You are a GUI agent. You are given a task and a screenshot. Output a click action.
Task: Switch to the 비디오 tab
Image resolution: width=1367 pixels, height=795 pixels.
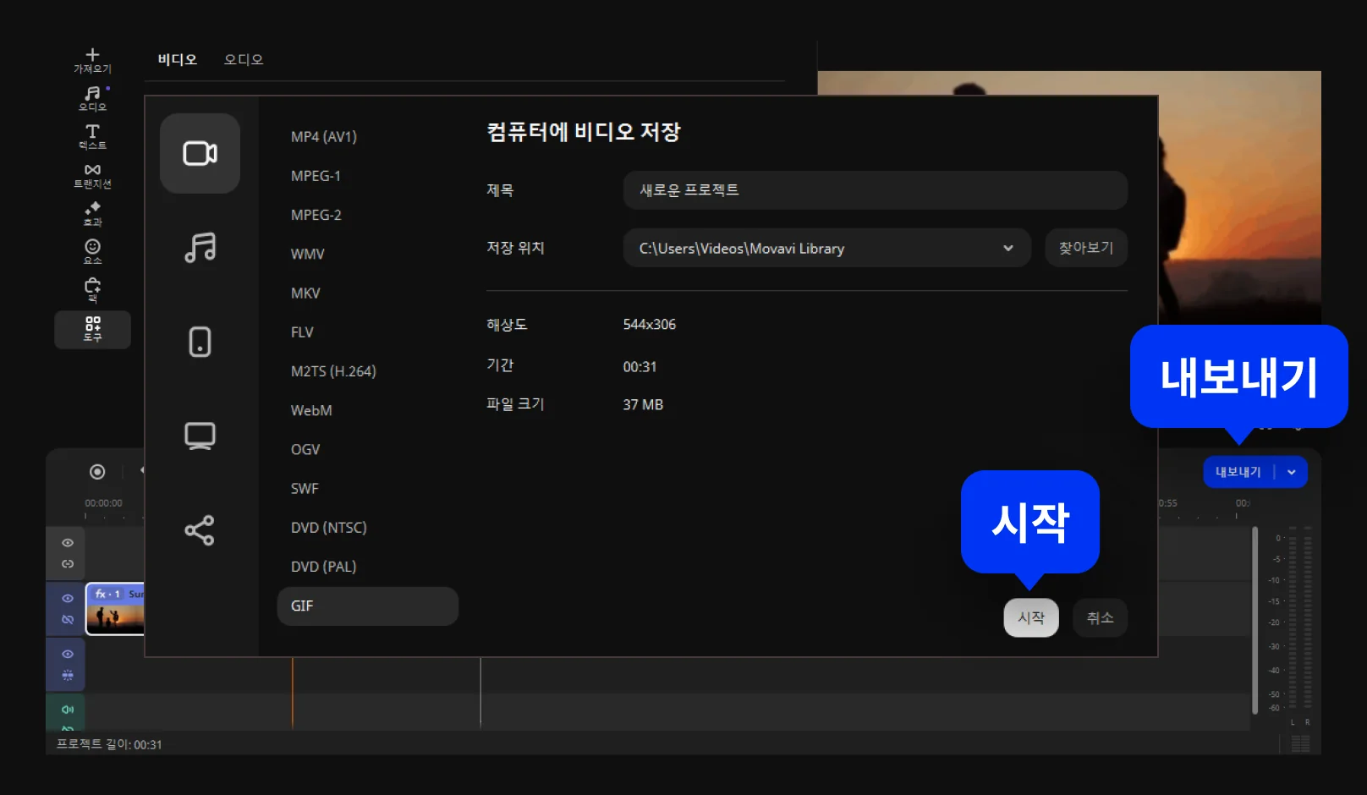pos(178,59)
